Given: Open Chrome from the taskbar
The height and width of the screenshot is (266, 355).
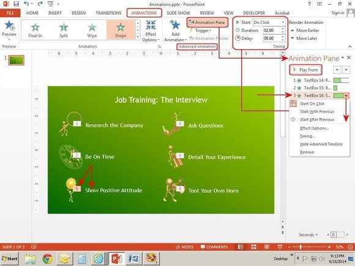Looking at the screenshot, I should 47,259.
